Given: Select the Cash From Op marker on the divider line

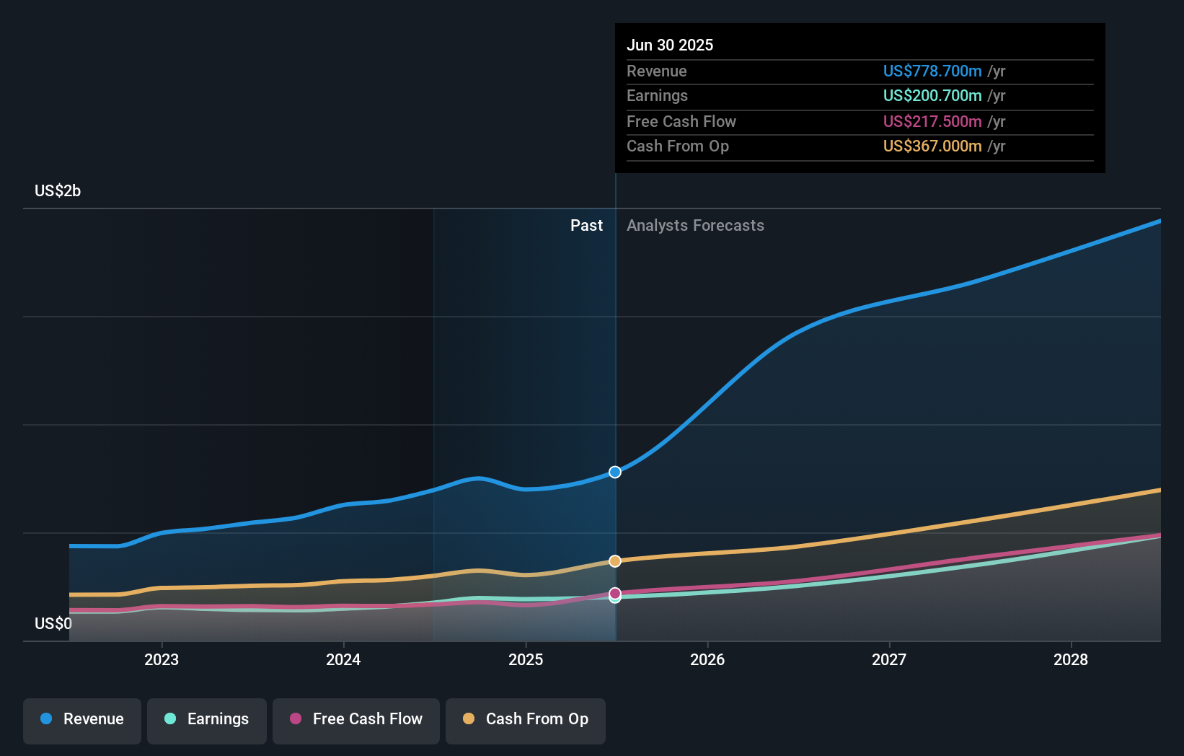Looking at the screenshot, I should [x=614, y=561].
